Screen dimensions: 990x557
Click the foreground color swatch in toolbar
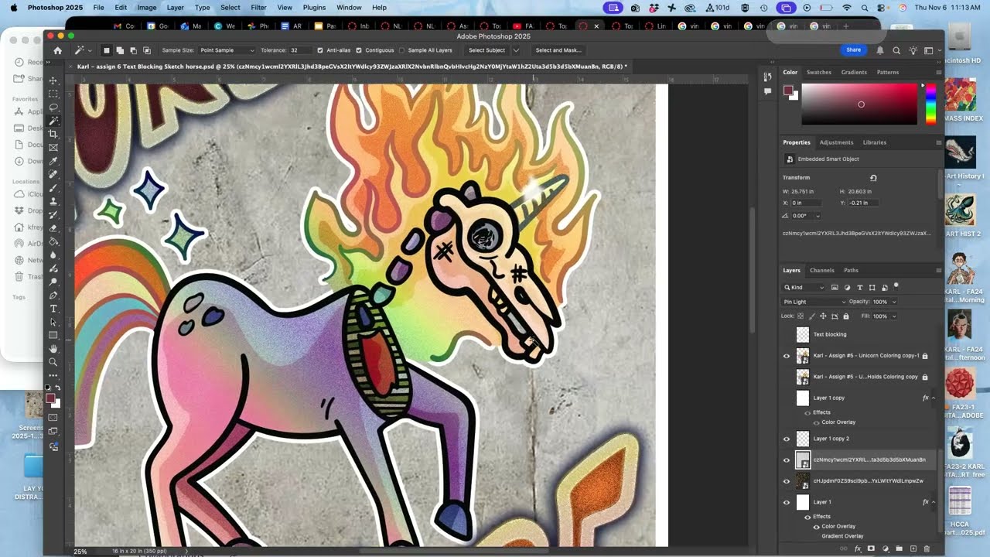click(50, 398)
